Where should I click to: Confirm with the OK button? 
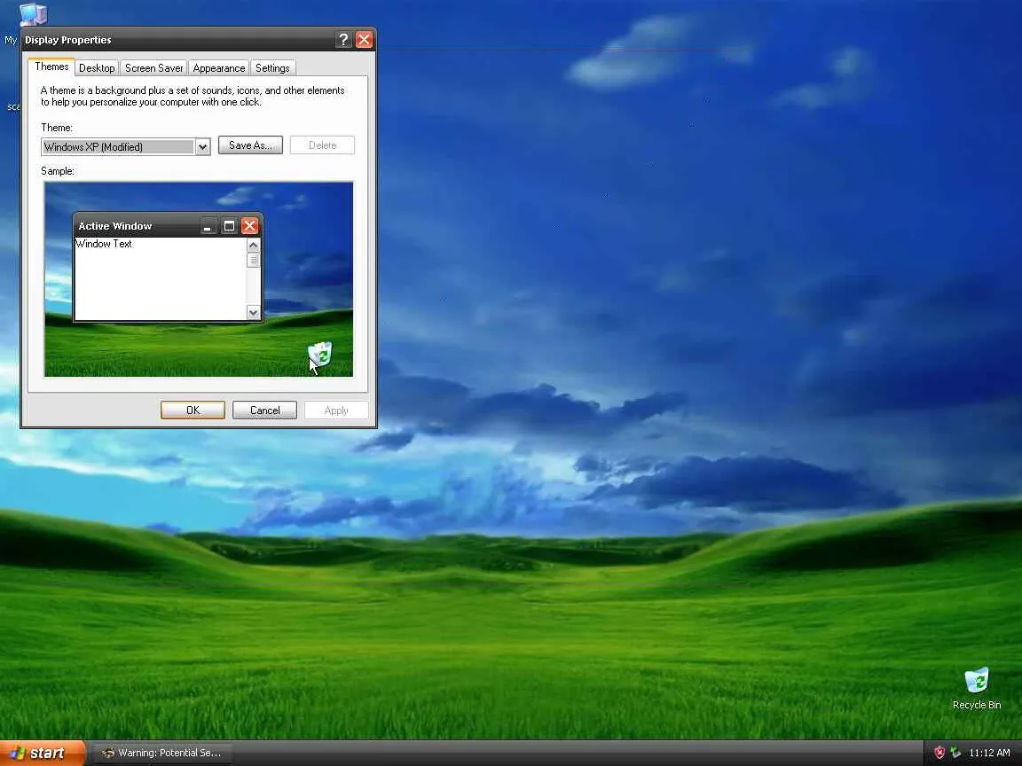(193, 410)
